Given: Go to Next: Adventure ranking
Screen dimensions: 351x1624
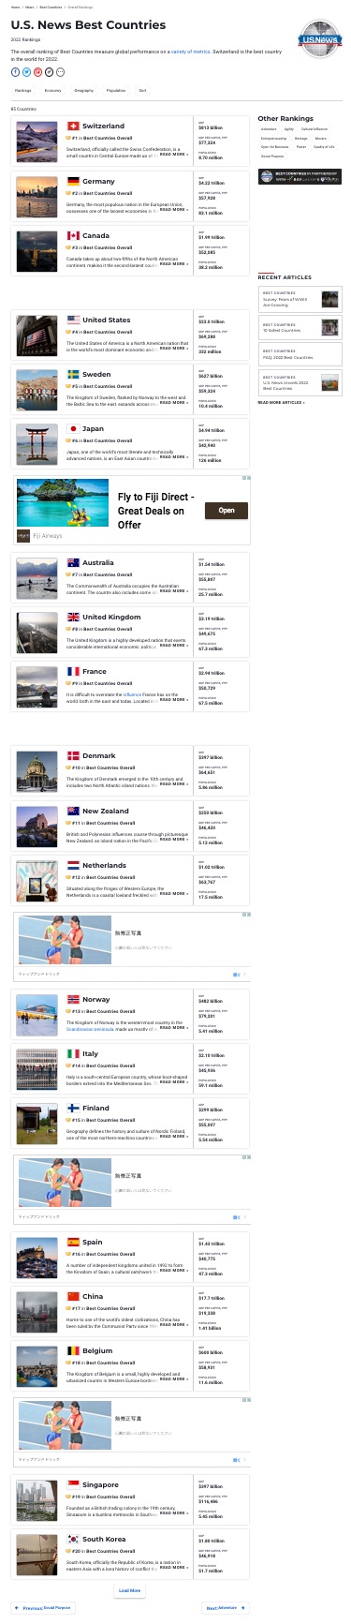Looking at the screenshot, I should [226, 1608].
